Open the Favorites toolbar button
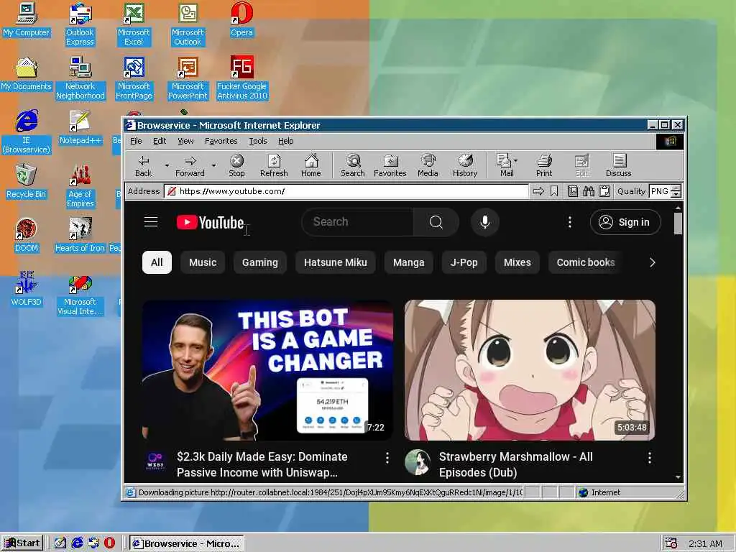The height and width of the screenshot is (552, 736). click(x=390, y=166)
